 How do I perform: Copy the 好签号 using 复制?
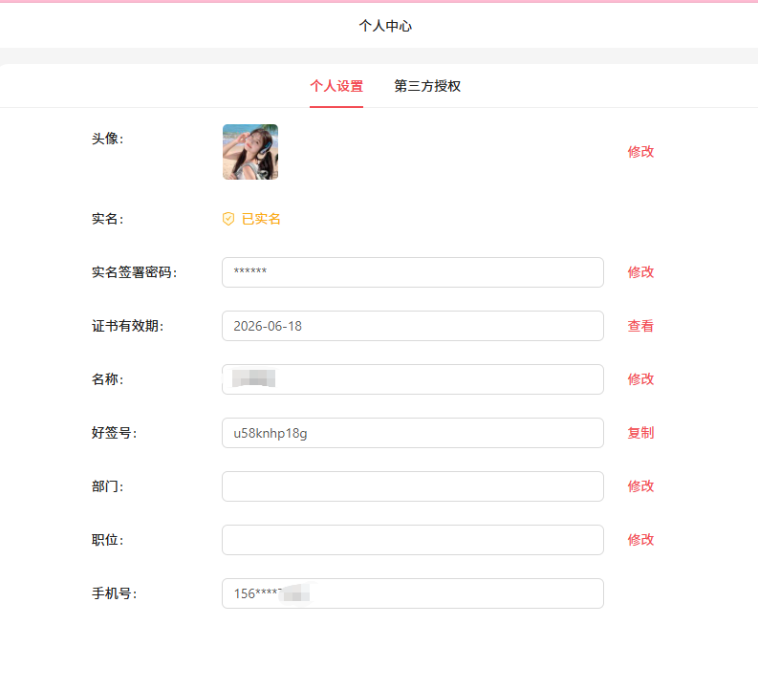pos(640,433)
